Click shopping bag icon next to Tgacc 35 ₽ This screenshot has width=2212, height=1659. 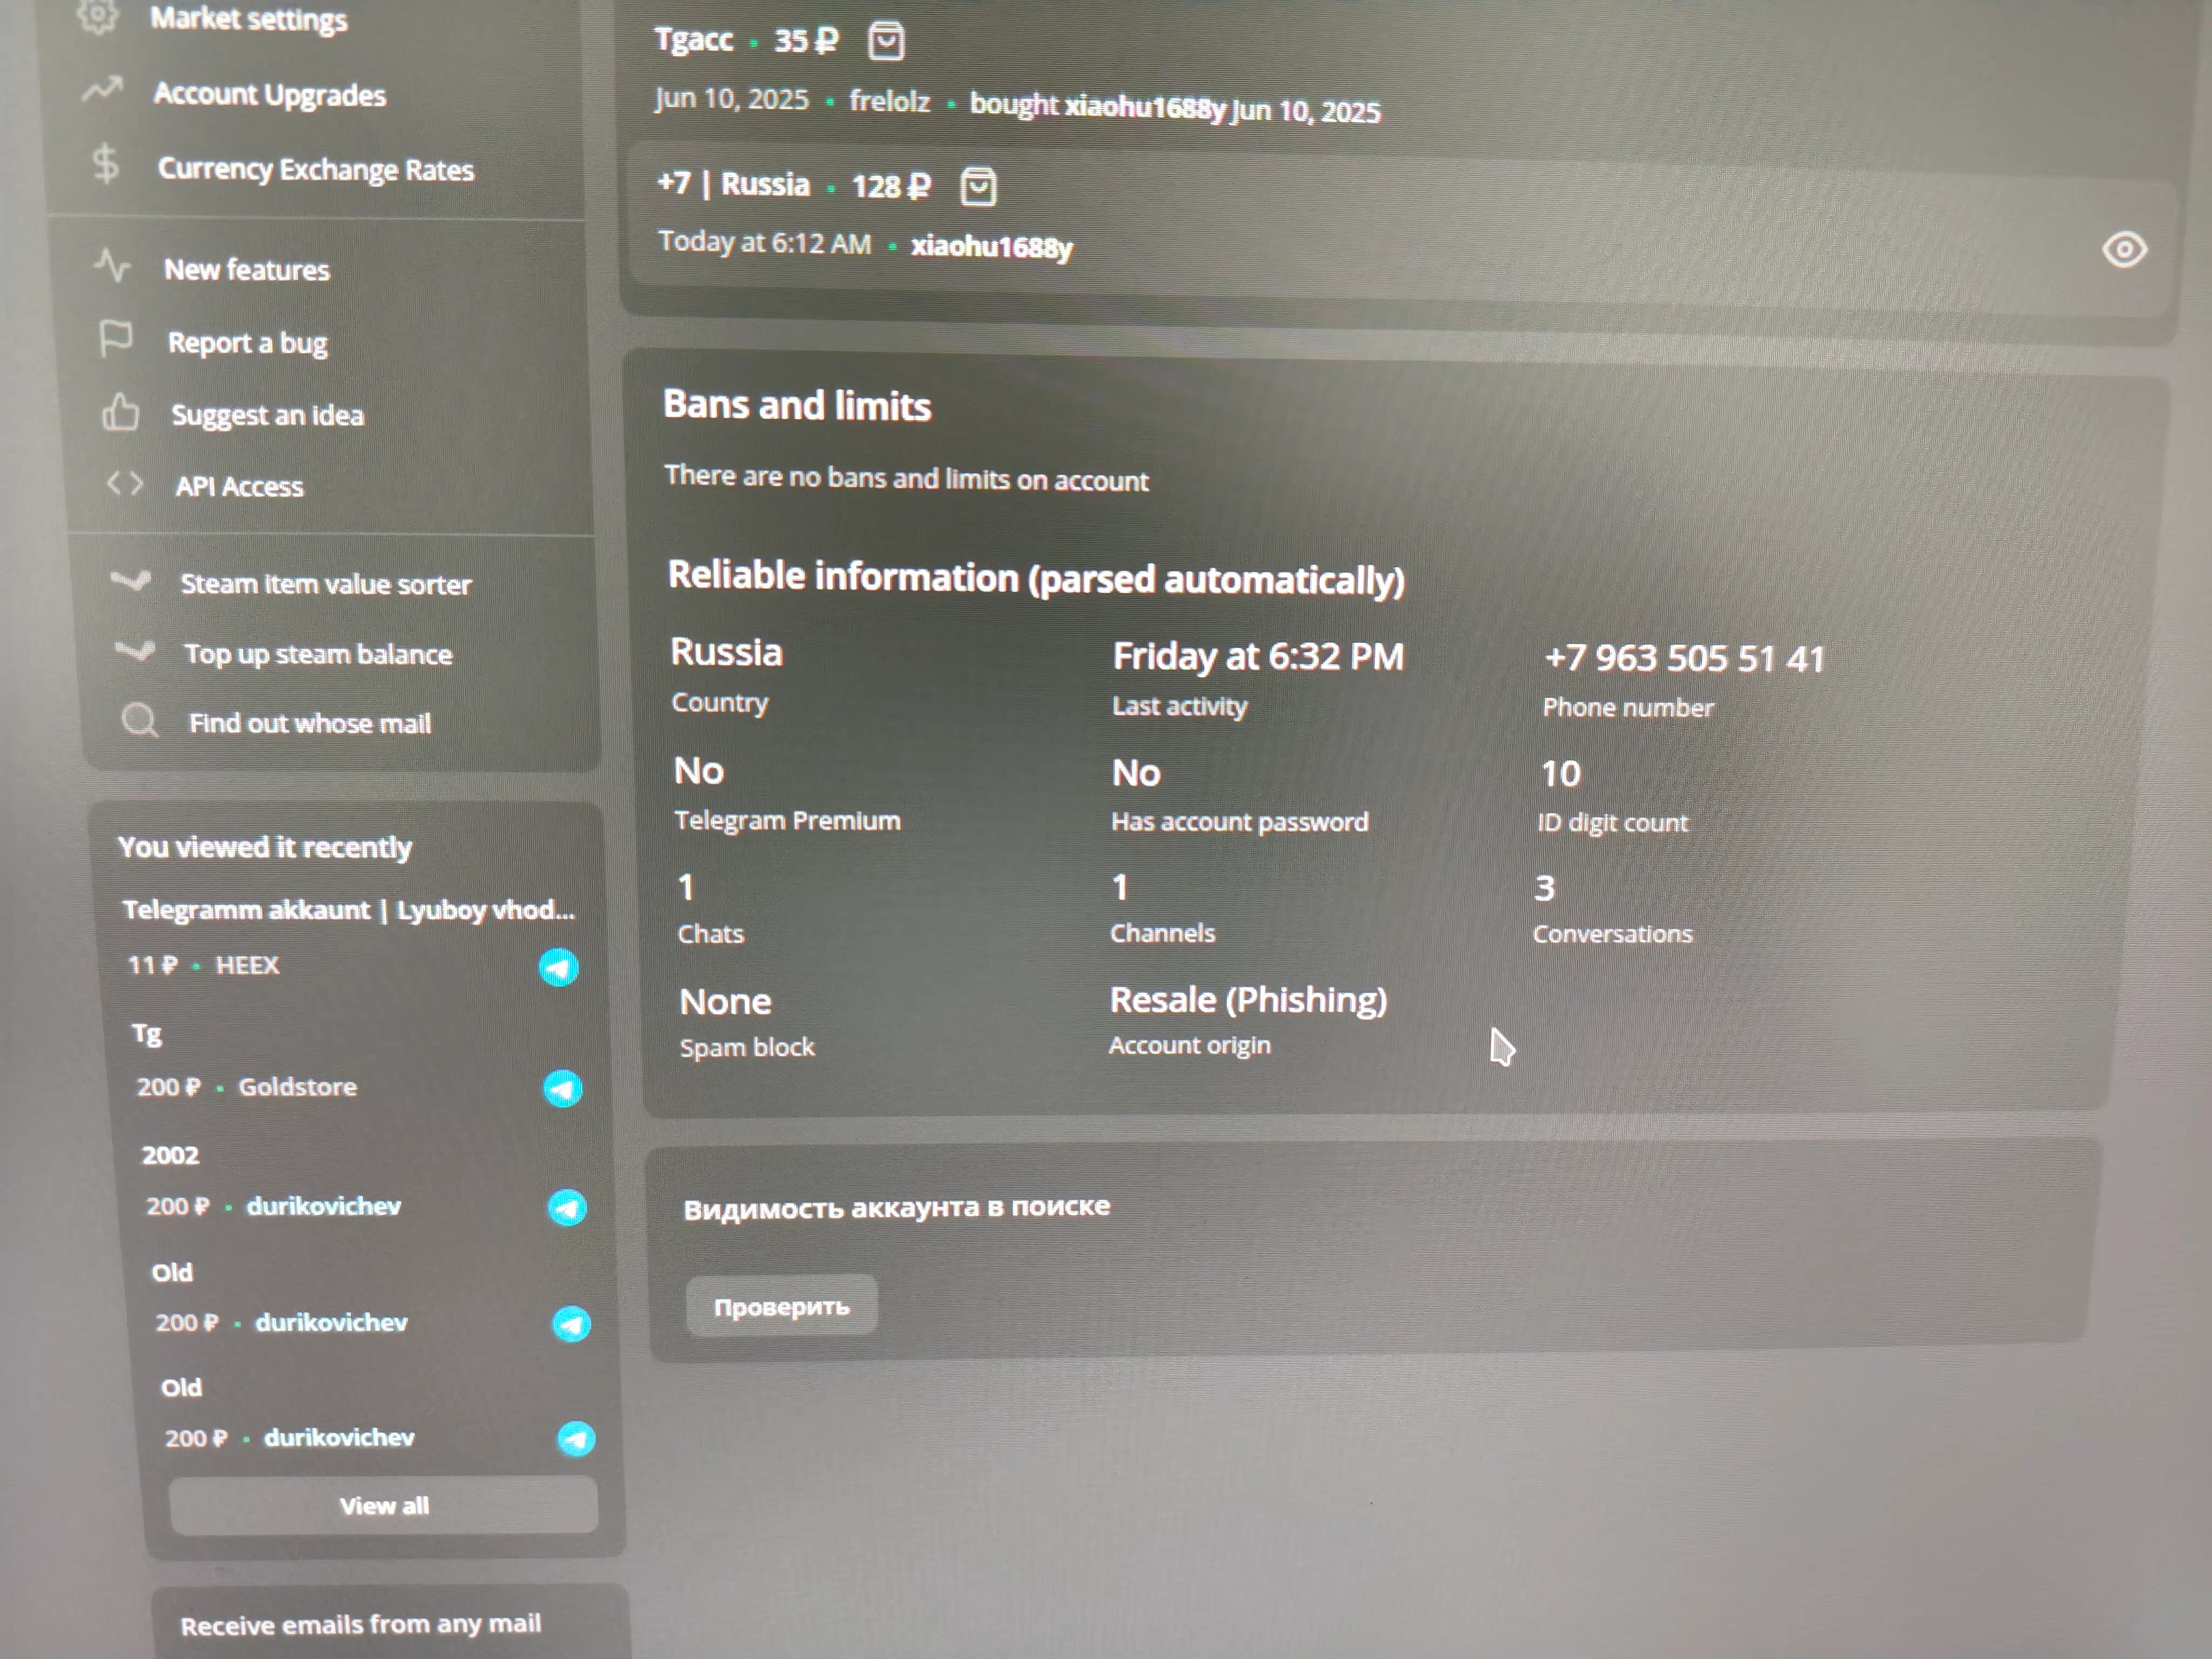coord(887,41)
